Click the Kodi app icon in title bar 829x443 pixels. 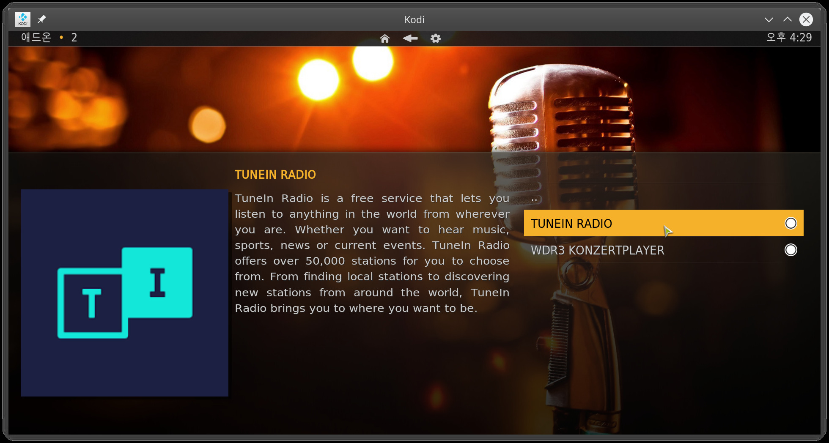(x=23, y=19)
